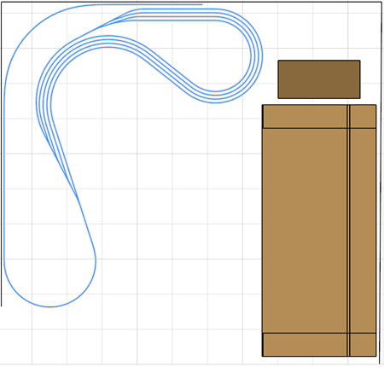Select the top room wall line
The image size is (384, 367).
pos(192,2)
